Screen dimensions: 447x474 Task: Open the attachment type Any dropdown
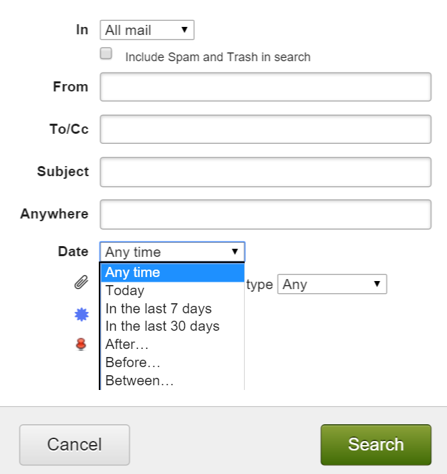coord(332,284)
